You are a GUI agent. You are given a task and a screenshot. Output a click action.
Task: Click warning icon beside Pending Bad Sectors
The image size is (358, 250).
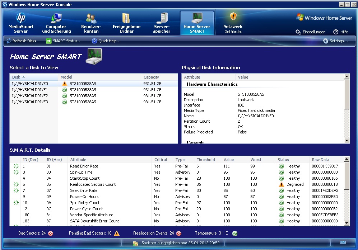[117, 234]
